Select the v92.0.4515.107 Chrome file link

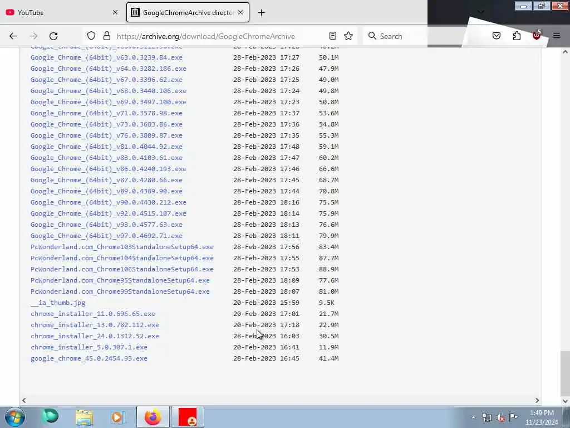click(x=109, y=213)
